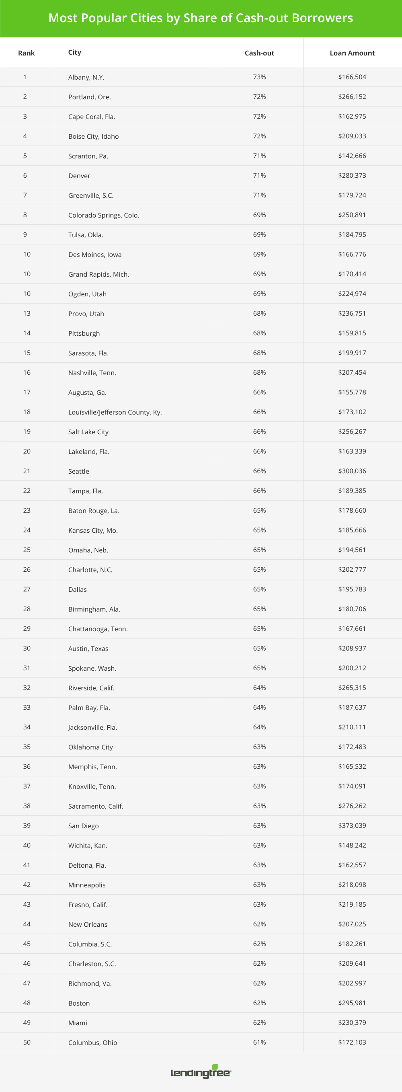This screenshot has height=1092, width=402.
Task: Select the Columbus, Ohio city cell
Action: 92,1043
